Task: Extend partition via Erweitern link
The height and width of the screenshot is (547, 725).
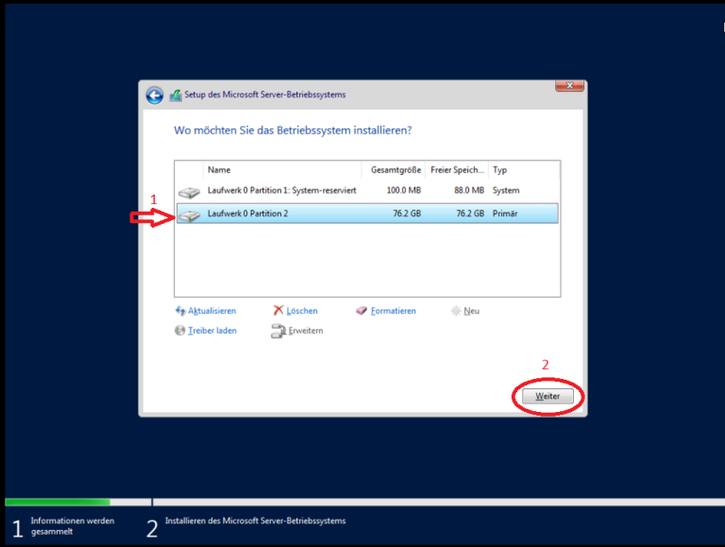Action: [x=306, y=331]
